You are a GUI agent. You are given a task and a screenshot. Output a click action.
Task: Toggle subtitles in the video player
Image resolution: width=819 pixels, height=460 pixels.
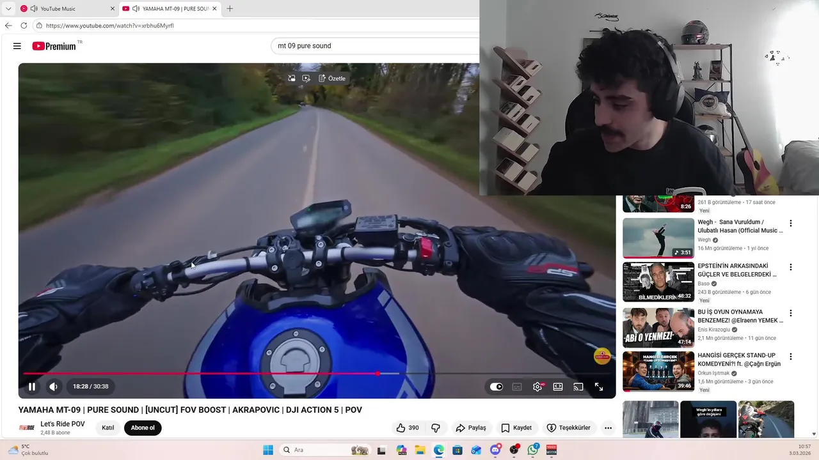517,387
